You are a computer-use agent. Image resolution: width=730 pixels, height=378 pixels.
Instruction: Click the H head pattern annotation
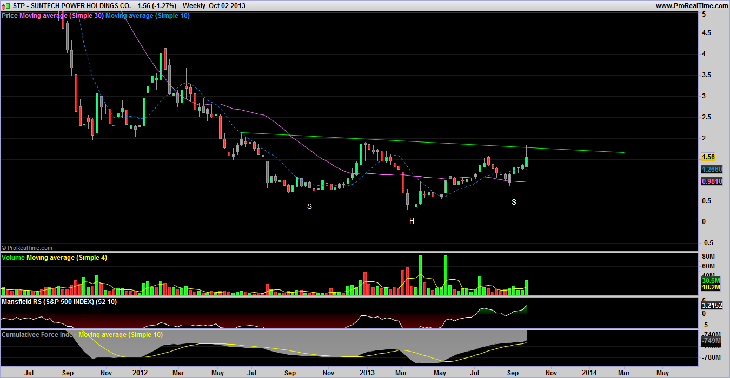(x=412, y=221)
